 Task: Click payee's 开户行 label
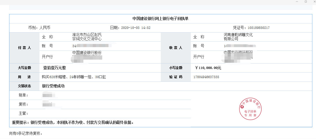pos(199,57)
